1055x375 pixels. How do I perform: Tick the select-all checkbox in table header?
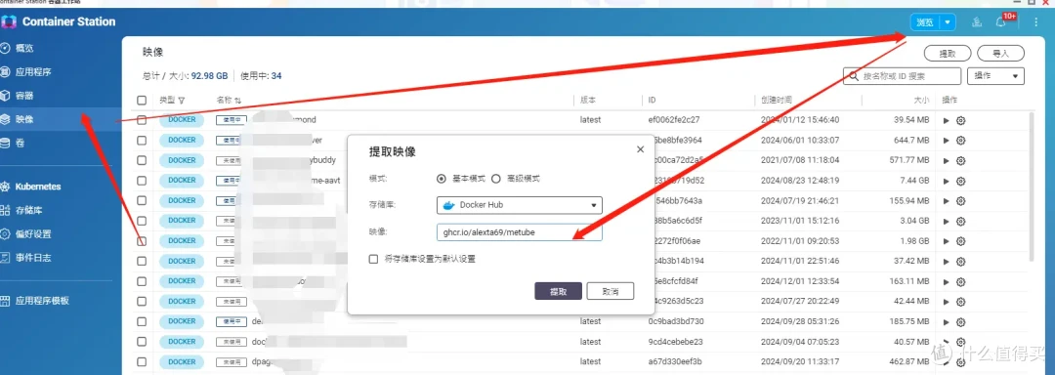142,101
